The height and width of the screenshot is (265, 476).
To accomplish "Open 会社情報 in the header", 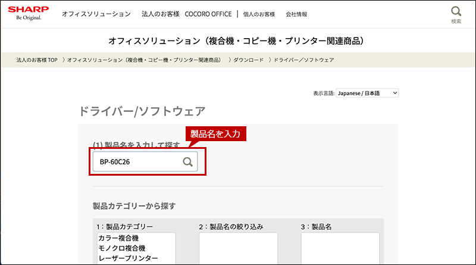I will (296, 14).
